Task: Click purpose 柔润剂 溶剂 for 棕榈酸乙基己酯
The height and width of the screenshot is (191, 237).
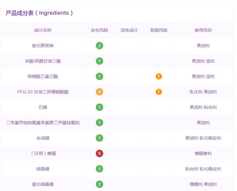Action: click(203, 76)
